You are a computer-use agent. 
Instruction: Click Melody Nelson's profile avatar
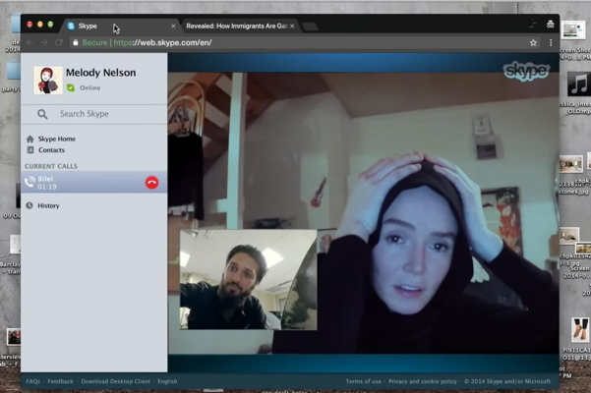(x=47, y=80)
